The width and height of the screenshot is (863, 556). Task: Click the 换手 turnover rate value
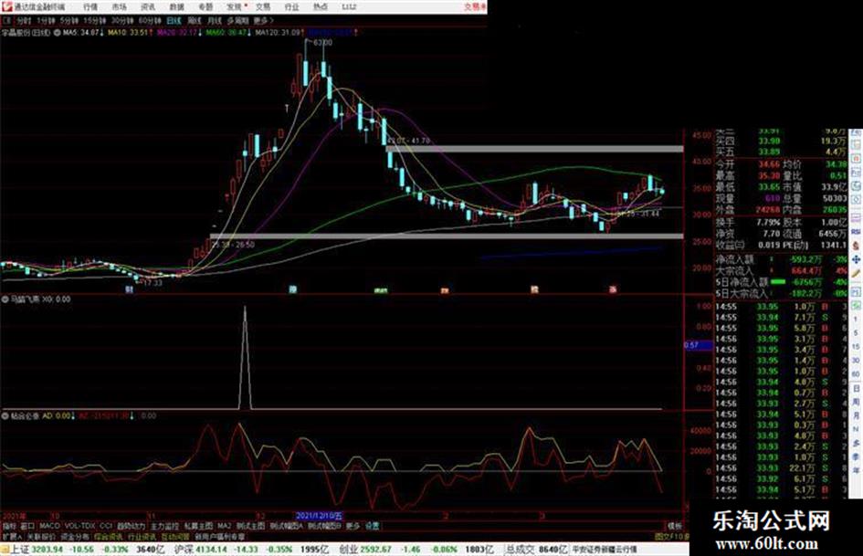[x=770, y=222]
